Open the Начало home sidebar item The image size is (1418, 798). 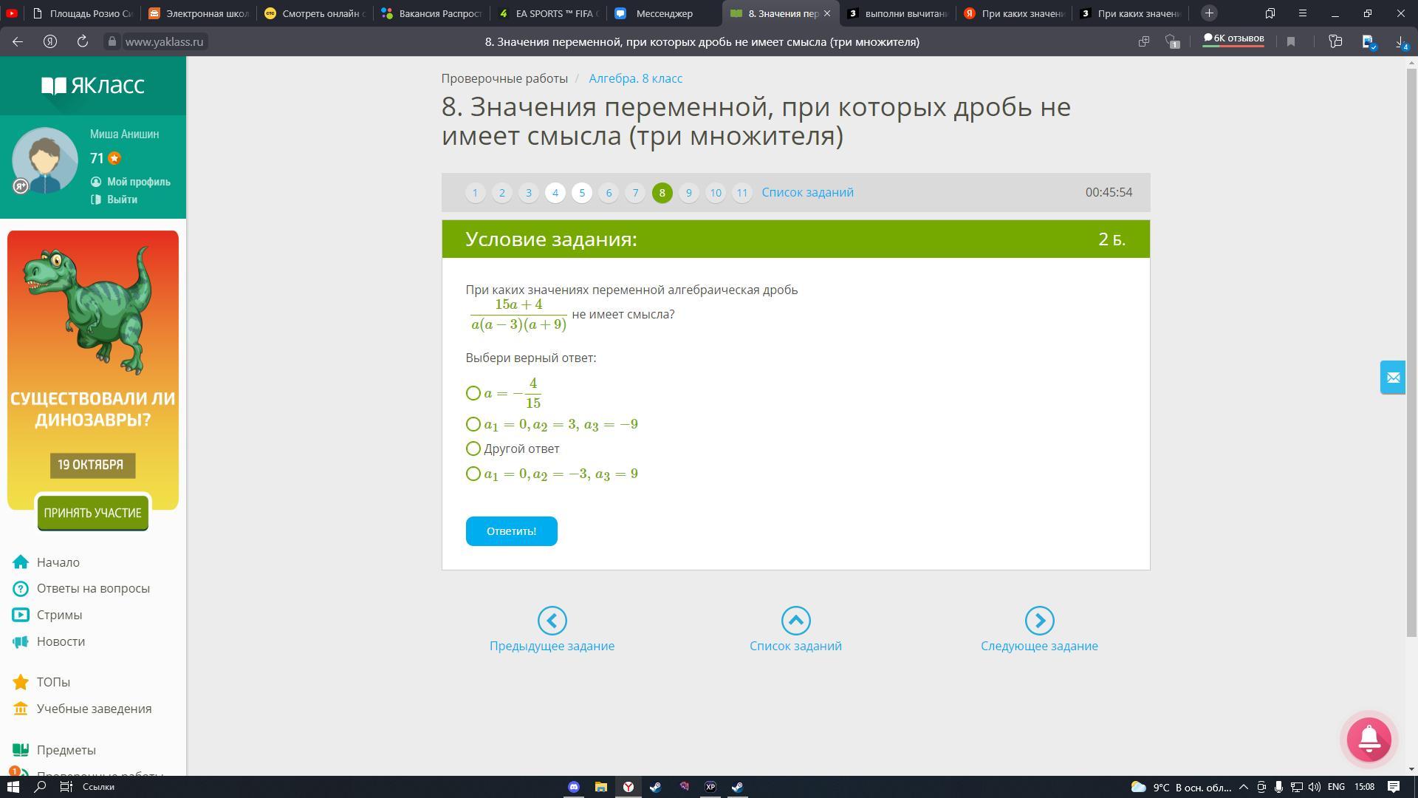click(x=58, y=562)
